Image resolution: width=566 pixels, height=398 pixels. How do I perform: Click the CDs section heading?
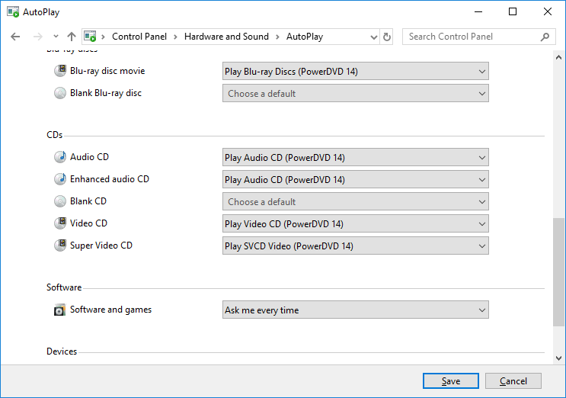coord(55,135)
